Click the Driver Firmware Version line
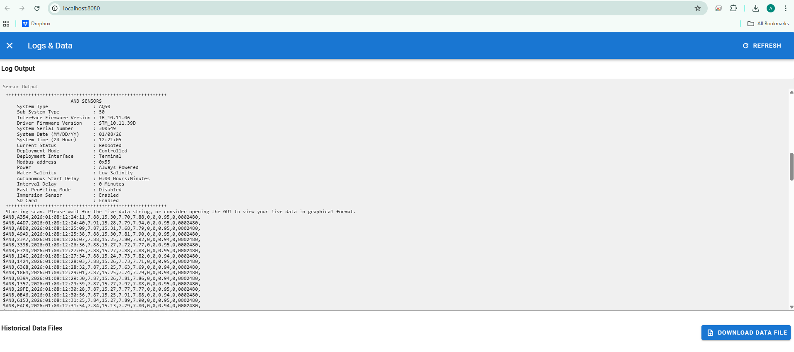 coord(76,123)
